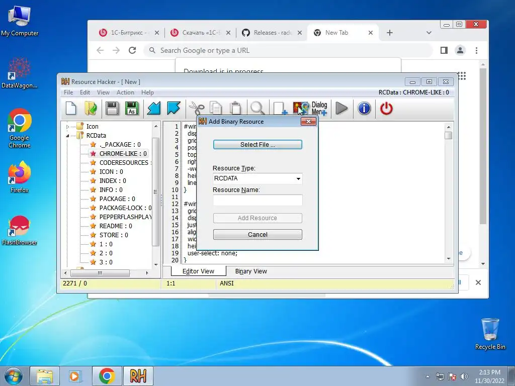The height and width of the screenshot is (386, 515).
Task: Click Chrome's address search bar
Action: [288, 51]
